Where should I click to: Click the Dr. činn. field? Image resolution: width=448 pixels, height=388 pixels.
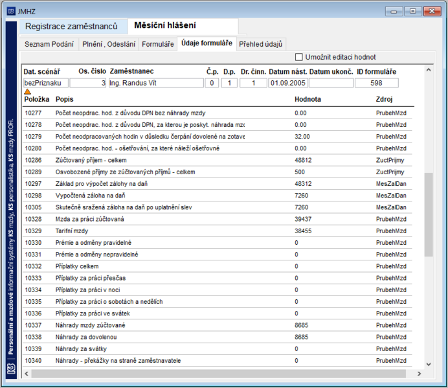[x=253, y=83]
